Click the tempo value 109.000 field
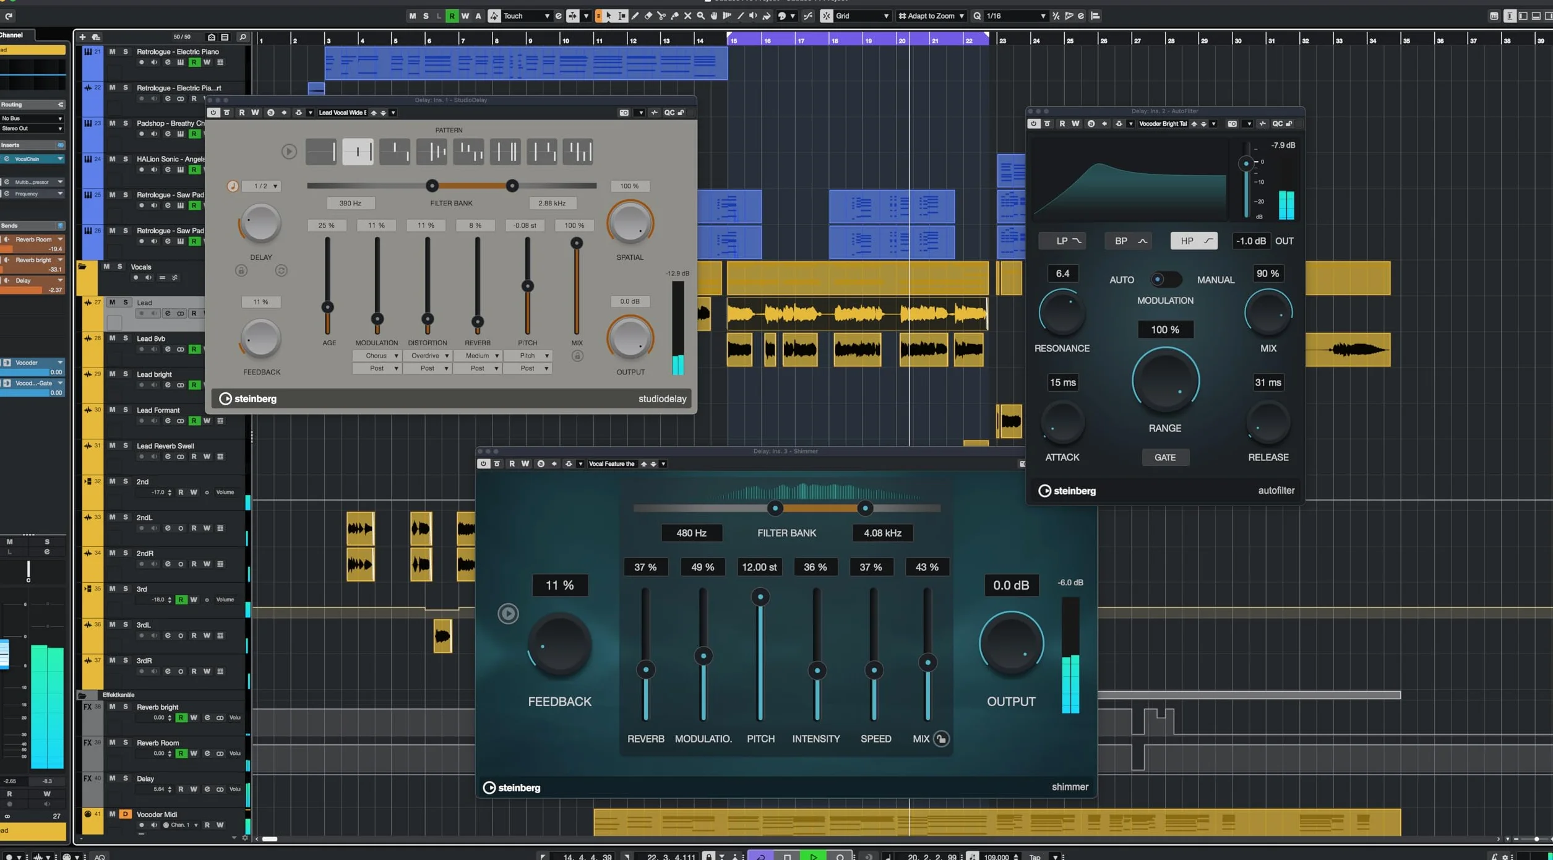 tap(996, 857)
